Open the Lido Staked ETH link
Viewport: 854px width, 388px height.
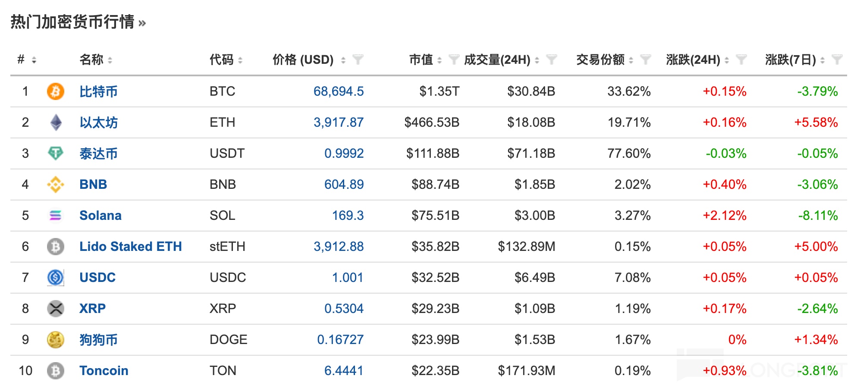(x=130, y=247)
